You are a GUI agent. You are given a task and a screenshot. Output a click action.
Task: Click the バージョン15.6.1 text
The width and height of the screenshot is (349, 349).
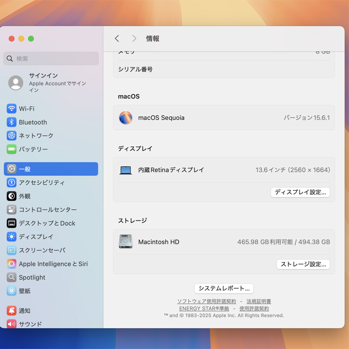(306, 118)
